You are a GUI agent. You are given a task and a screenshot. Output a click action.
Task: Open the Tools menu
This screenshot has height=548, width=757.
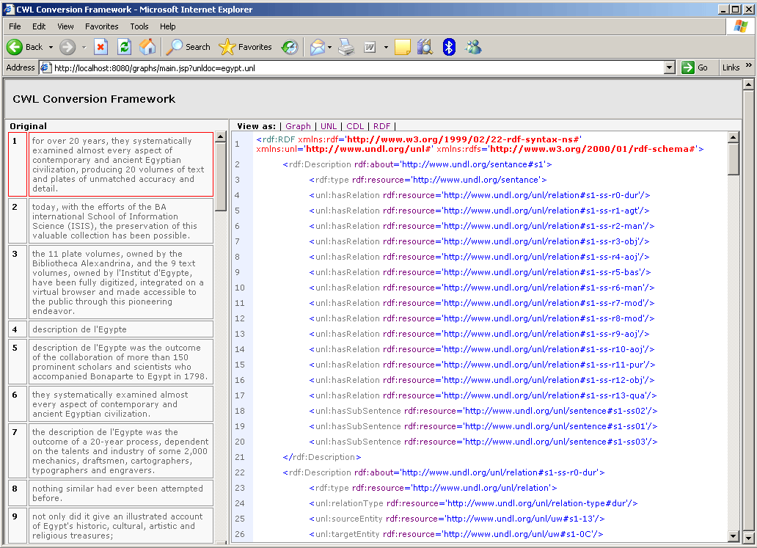click(x=139, y=26)
